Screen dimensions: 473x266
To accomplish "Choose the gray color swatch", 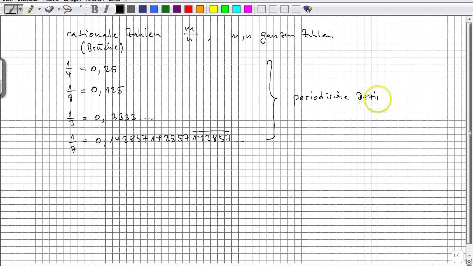I will click(x=131, y=9).
